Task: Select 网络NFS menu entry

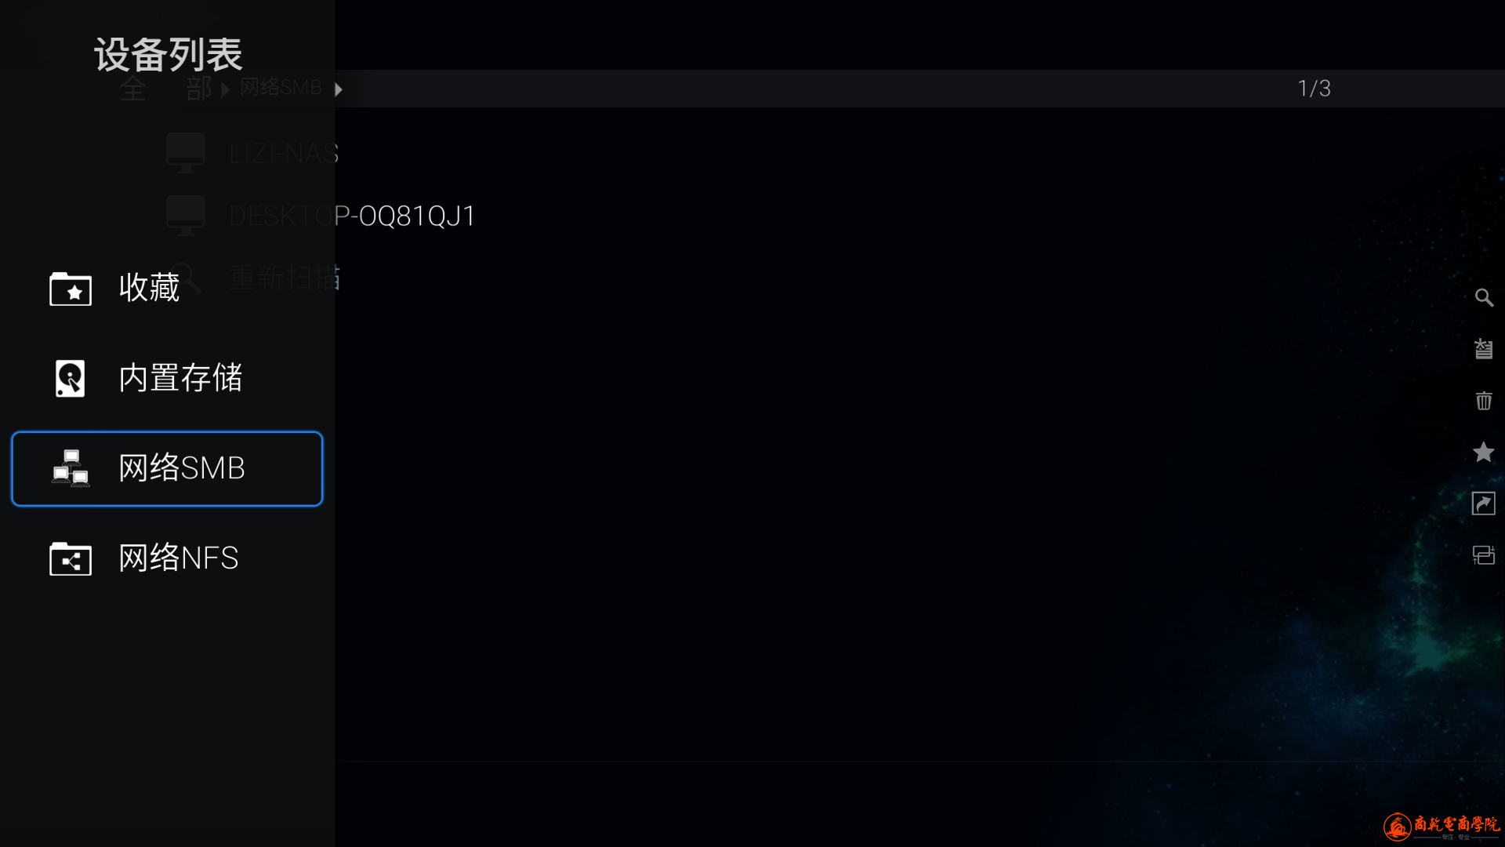Action: [167, 558]
